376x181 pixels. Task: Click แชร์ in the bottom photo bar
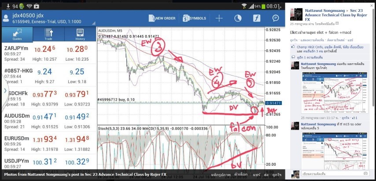pyautogui.click(x=256, y=174)
